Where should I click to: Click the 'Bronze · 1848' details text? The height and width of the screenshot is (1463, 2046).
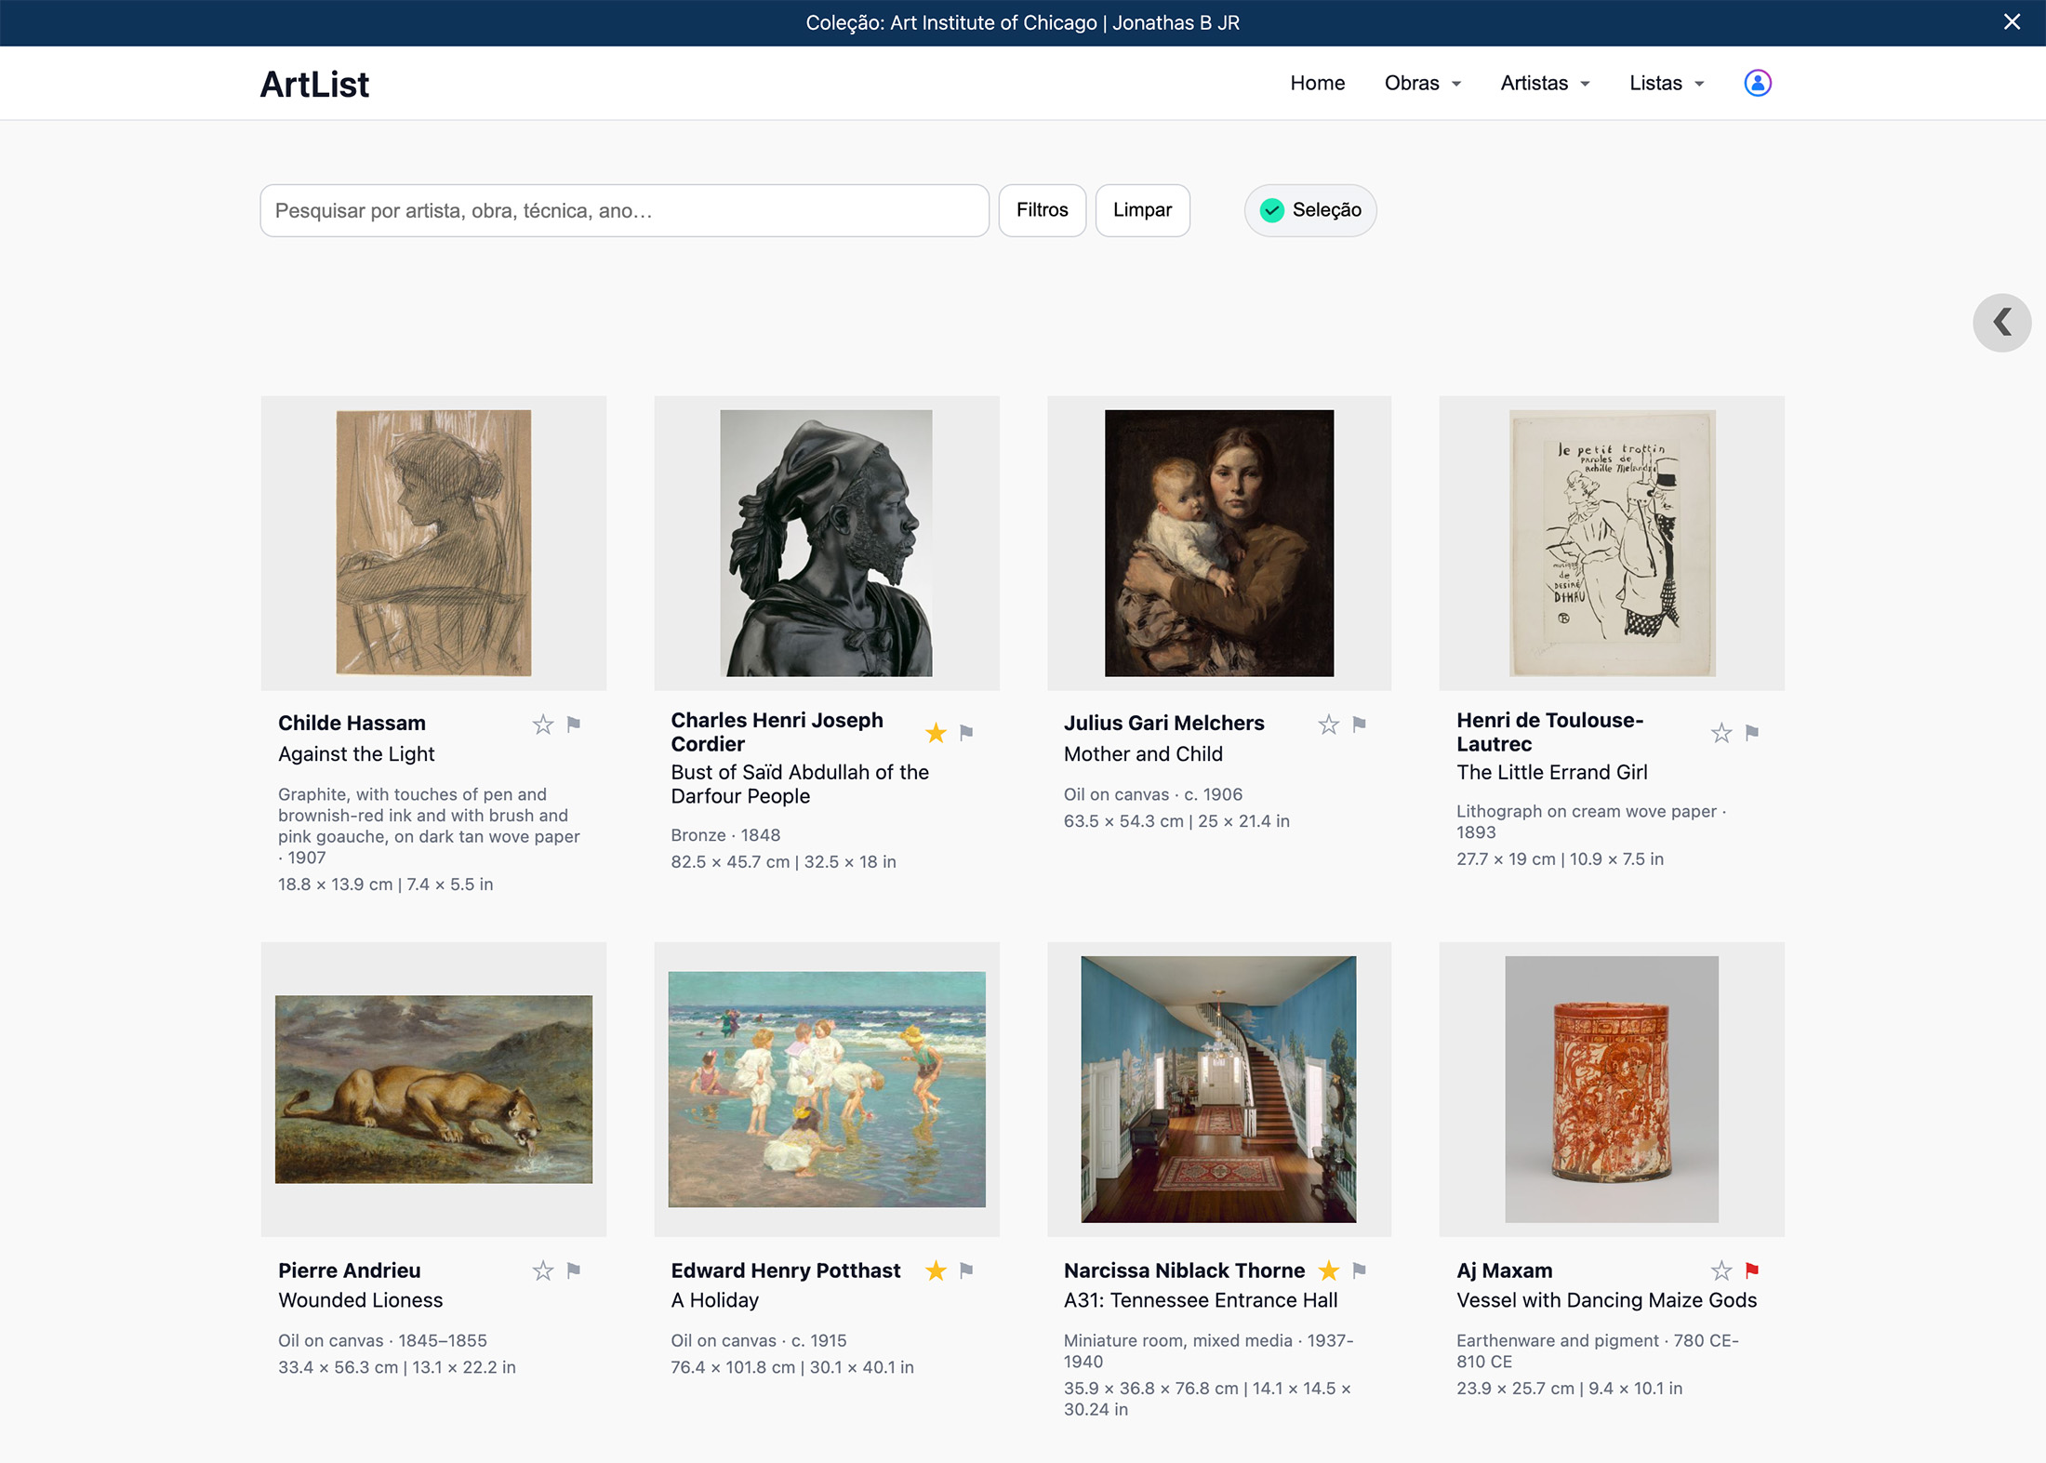(x=725, y=835)
